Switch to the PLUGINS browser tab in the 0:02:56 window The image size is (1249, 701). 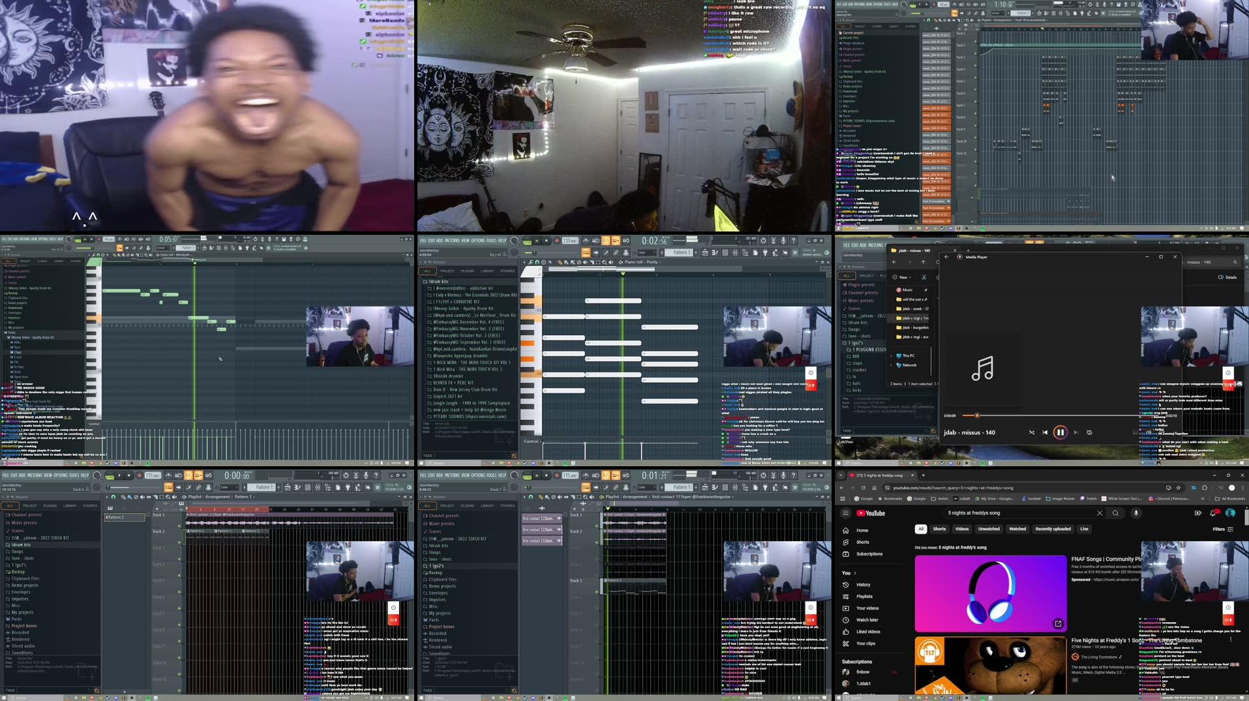point(468,271)
